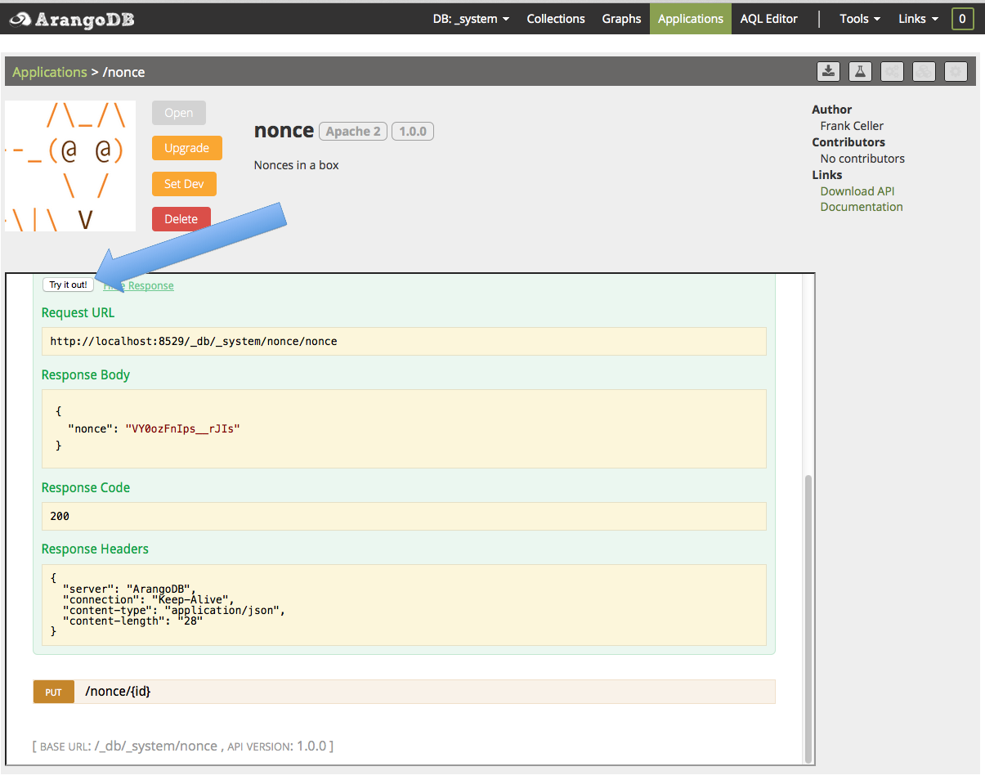Expand the PUT /nonce/{id} endpoint

click(118, 692)
